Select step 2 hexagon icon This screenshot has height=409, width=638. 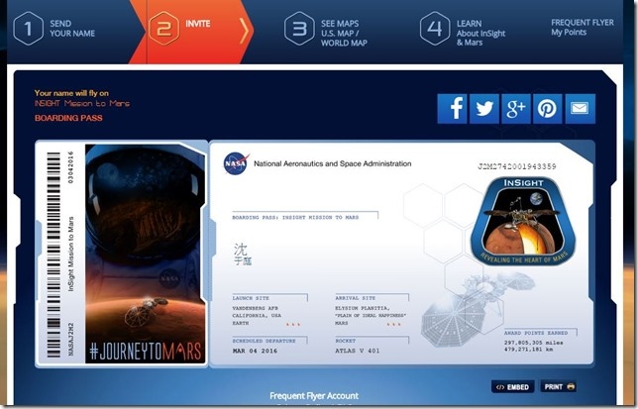point(163,29)
